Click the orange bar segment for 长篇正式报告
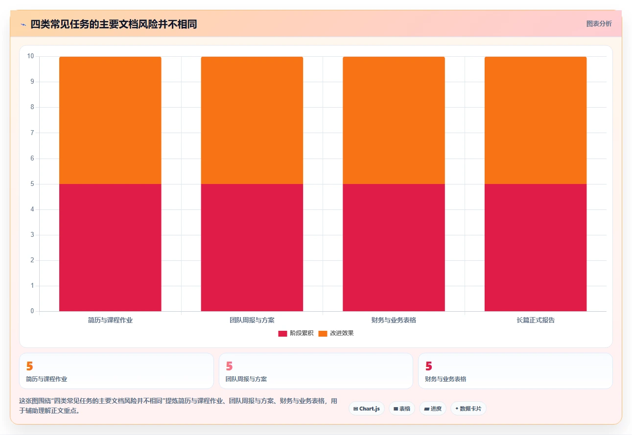 point(536,120)
